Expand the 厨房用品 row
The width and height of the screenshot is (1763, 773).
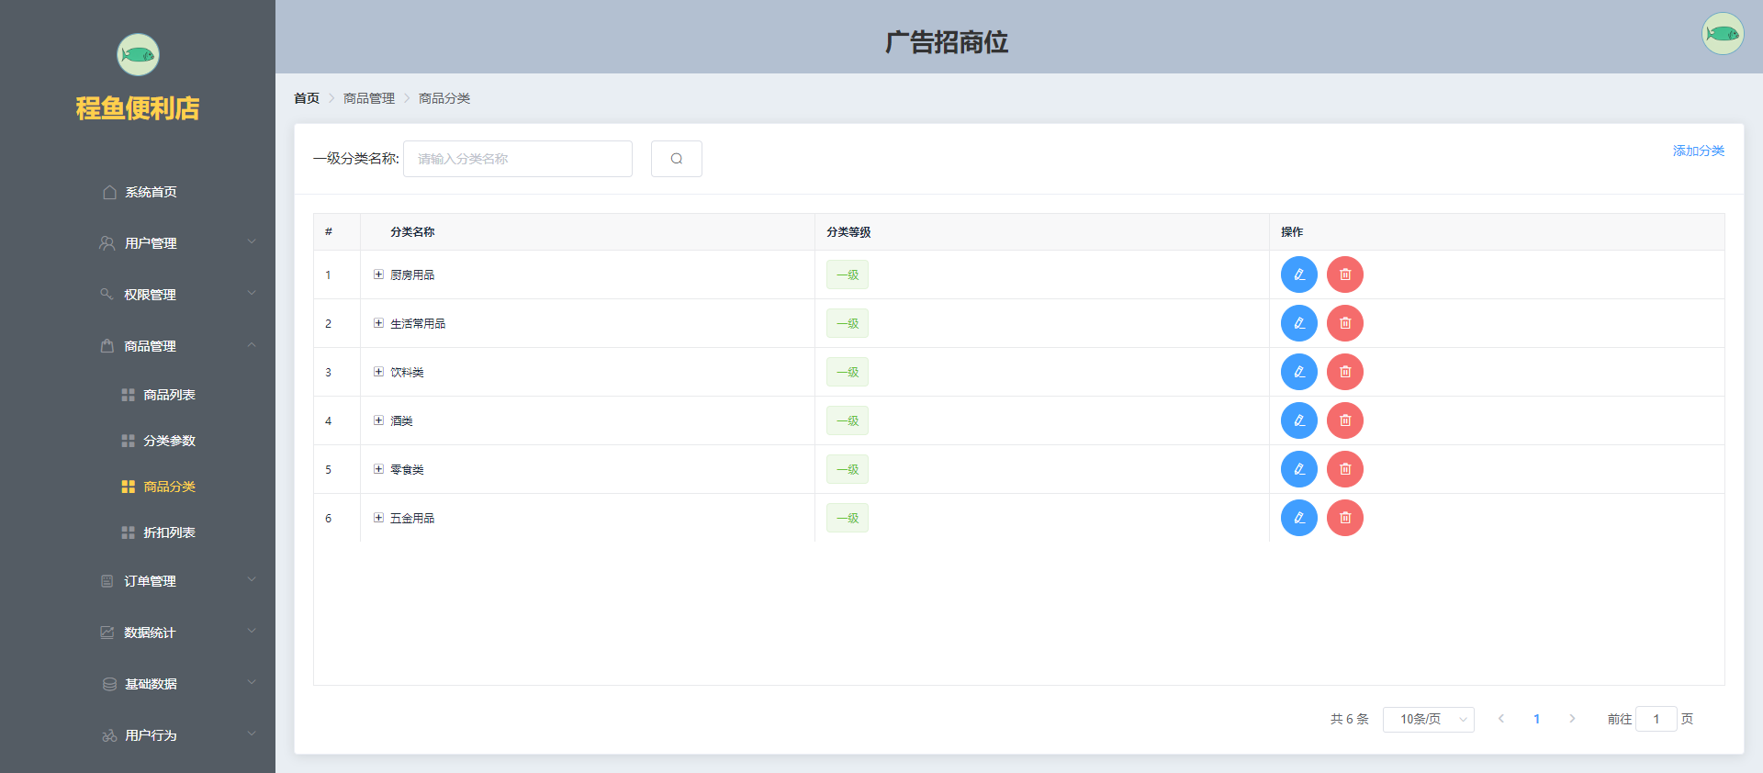(378, 274)
